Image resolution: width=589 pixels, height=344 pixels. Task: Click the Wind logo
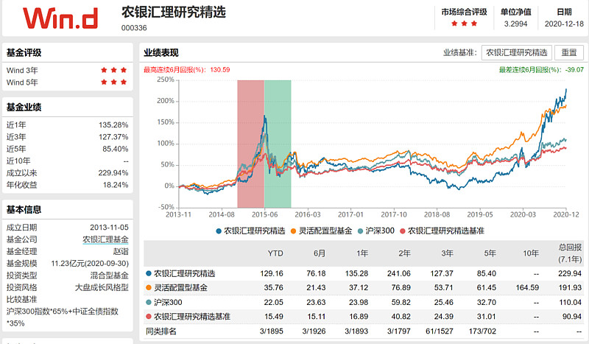60,18
